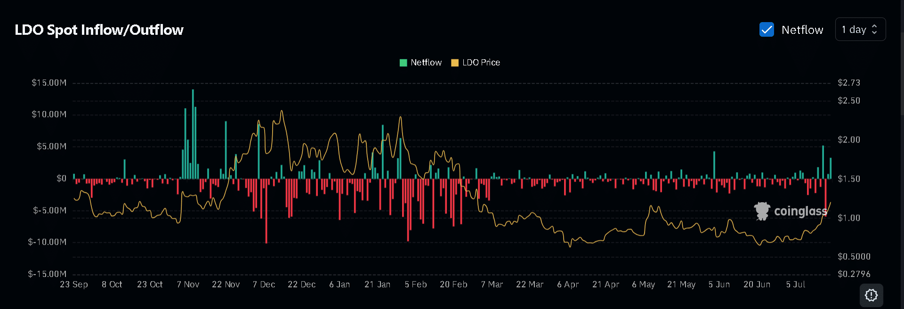The image size is (904, 309).
Task: Click the LDO Spot Inflow/Outflow title
Action: tap(99, 30)
